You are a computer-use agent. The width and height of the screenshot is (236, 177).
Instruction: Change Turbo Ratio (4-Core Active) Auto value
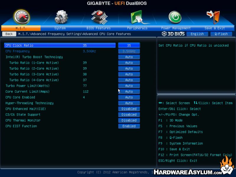(129, 80)
